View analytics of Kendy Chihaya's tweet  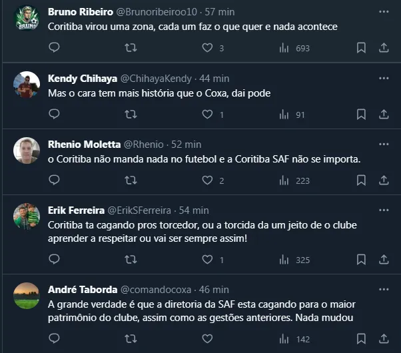284,115
